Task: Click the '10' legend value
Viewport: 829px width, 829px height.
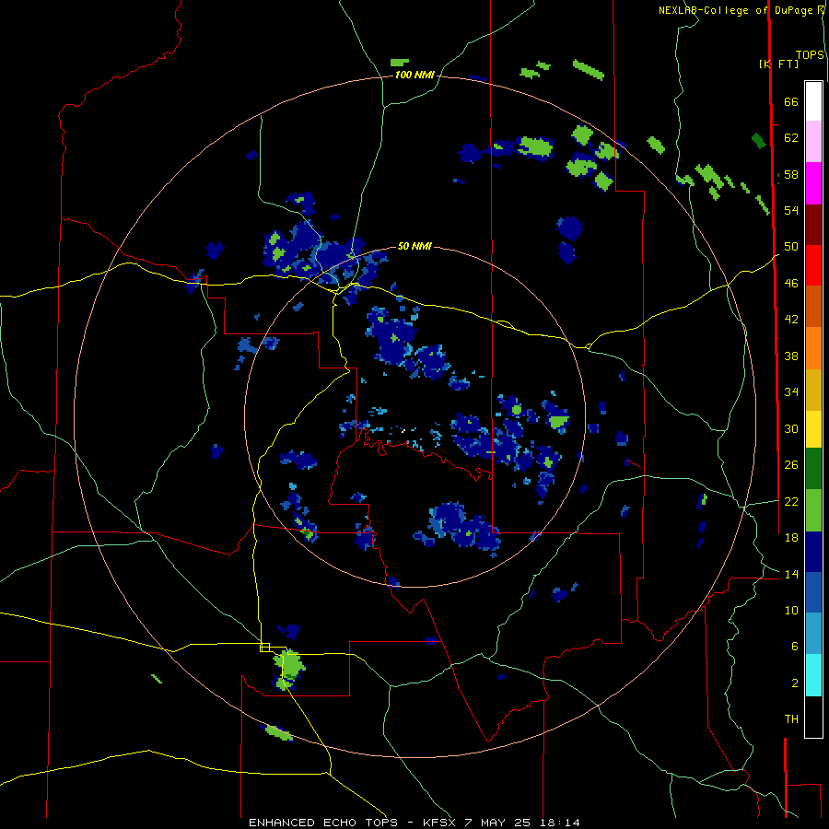Action: 791,610
